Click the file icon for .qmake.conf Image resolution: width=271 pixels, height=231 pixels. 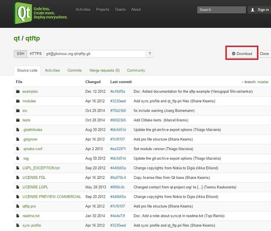coord(18,149)
